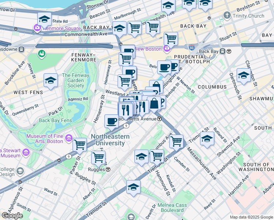This screenshot has height=220, width=274.
Task: Click the Melnea Cass Boulevard label
Action: [x=172, y=208]
